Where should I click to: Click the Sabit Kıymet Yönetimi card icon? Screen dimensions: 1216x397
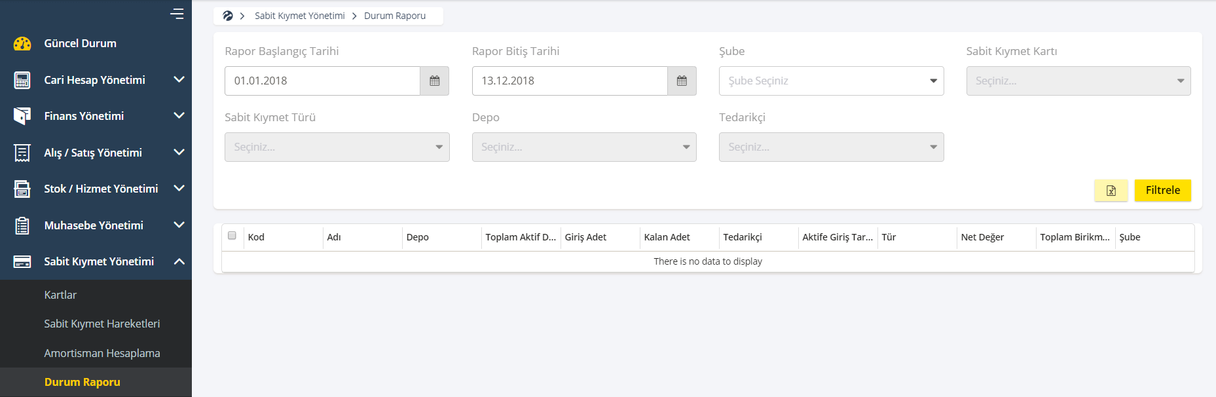[22, 261]
